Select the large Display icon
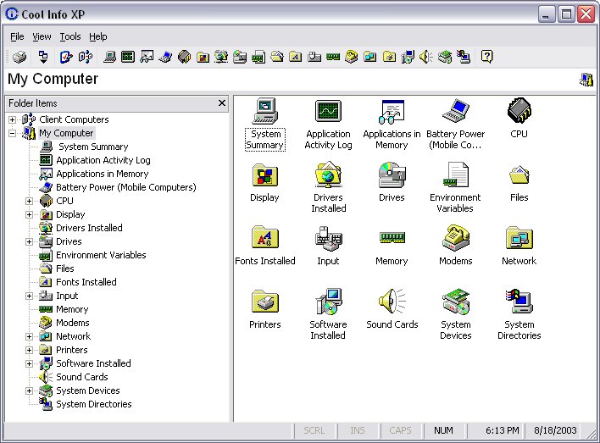Screen dimensions: 600x443 click(264, 175)
